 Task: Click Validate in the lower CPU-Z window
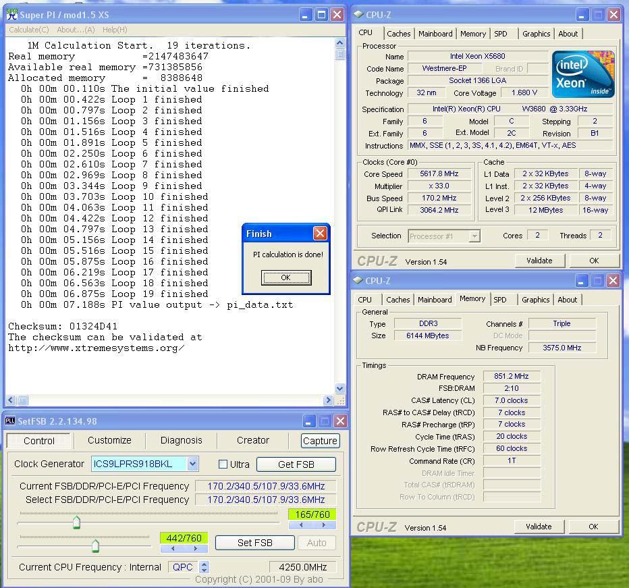(x=539, y=526)
